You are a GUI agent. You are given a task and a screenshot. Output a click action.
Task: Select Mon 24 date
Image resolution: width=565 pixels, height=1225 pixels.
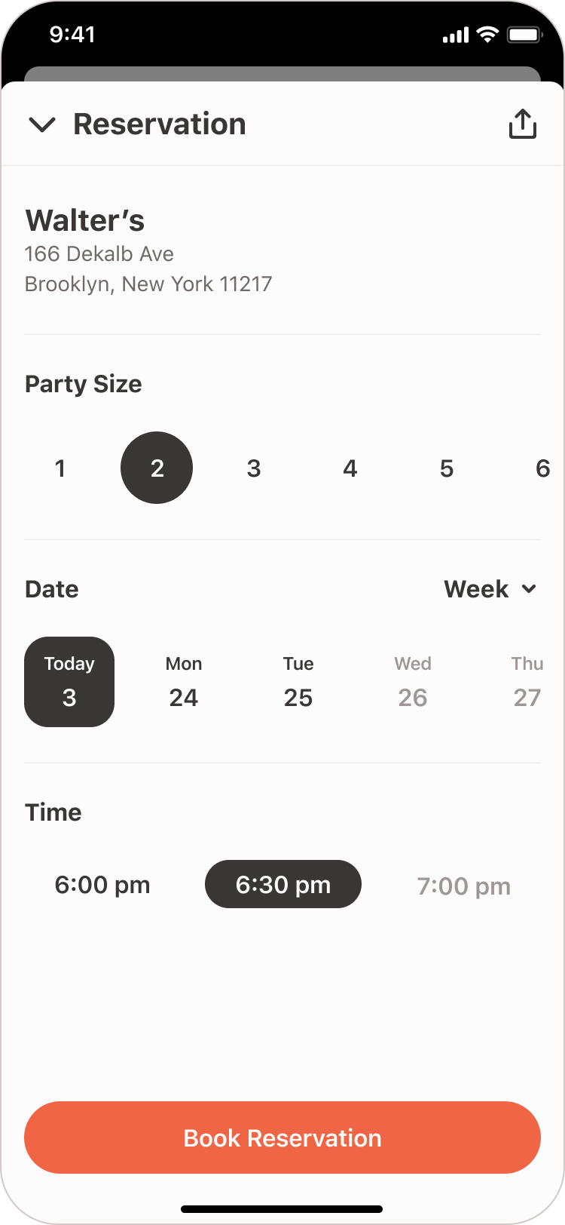click(184, 682)
